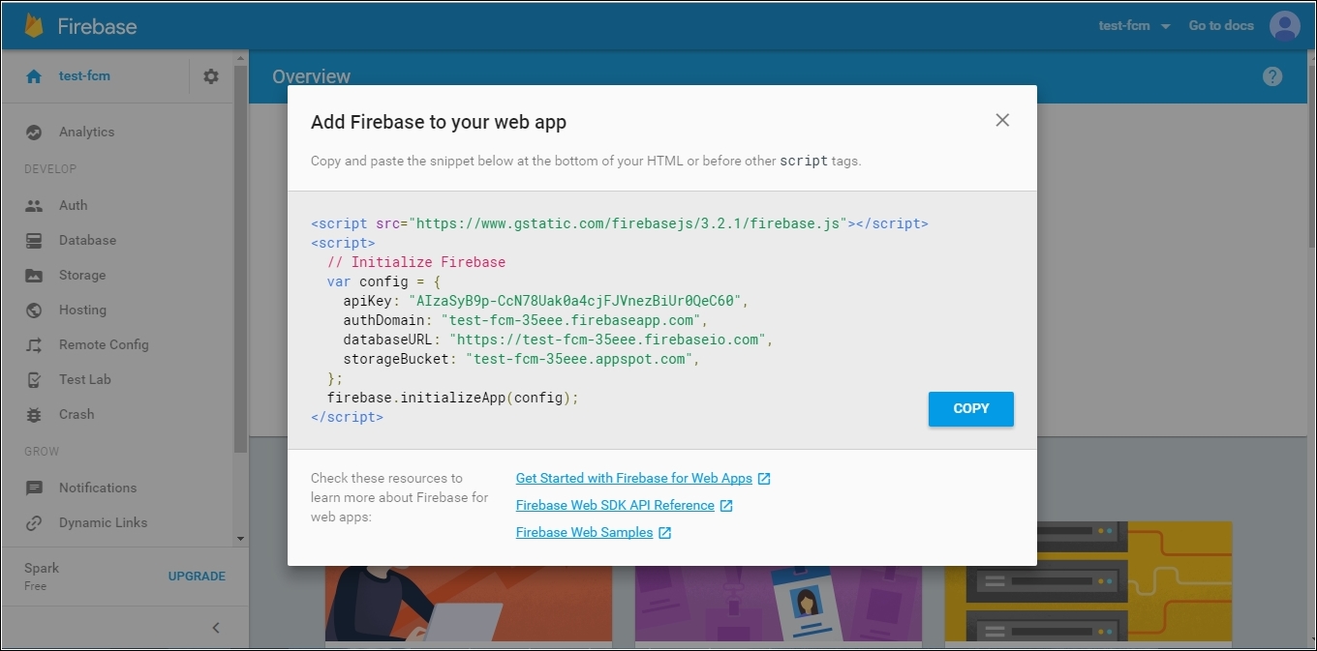Click the Overview page heading
The height and width of the screenshot is (651, 1317).
pyautogui.click(x=311, y=76)
